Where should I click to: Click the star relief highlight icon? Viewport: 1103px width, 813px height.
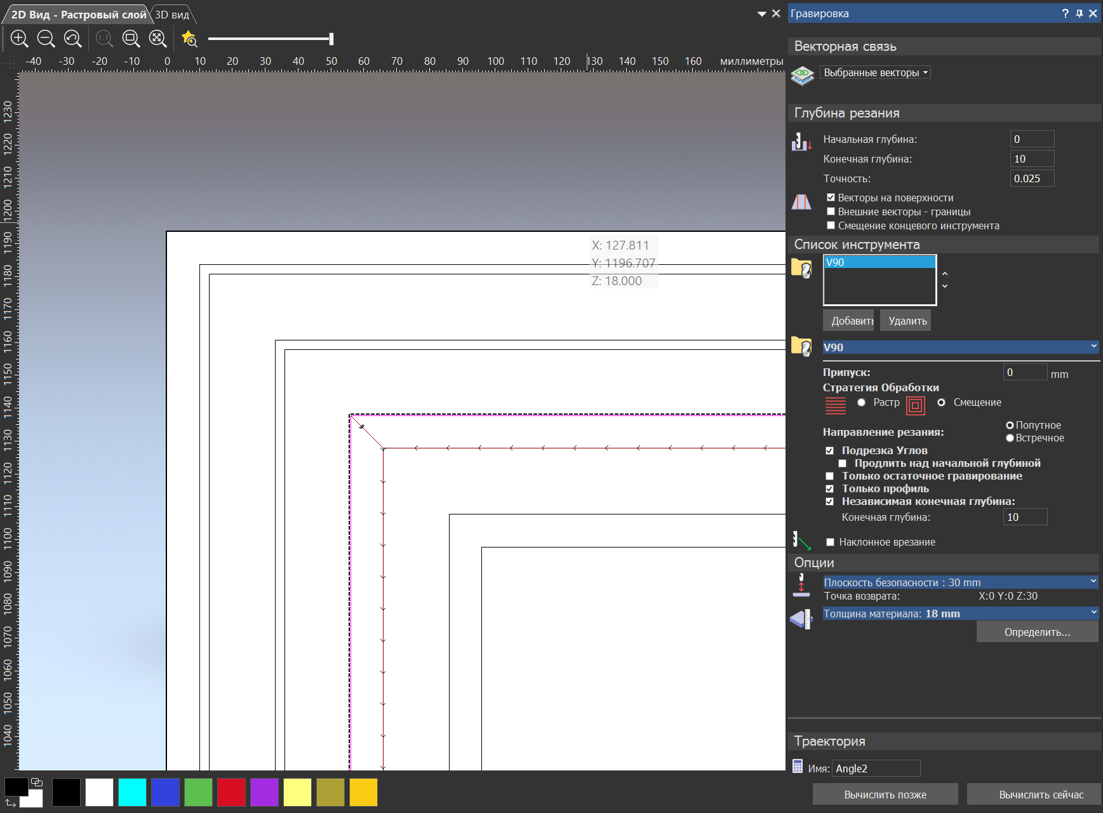[189, 39]
